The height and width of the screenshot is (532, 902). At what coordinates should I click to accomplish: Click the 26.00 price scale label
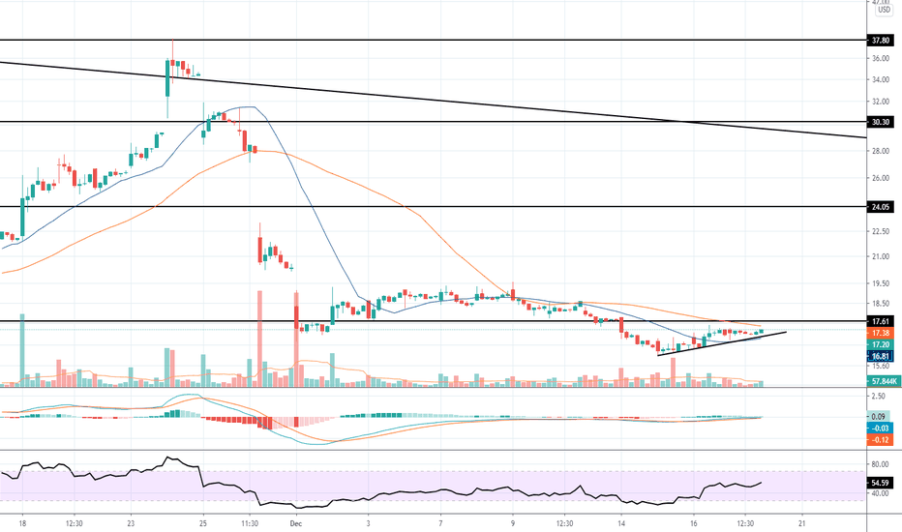(880, 178)
